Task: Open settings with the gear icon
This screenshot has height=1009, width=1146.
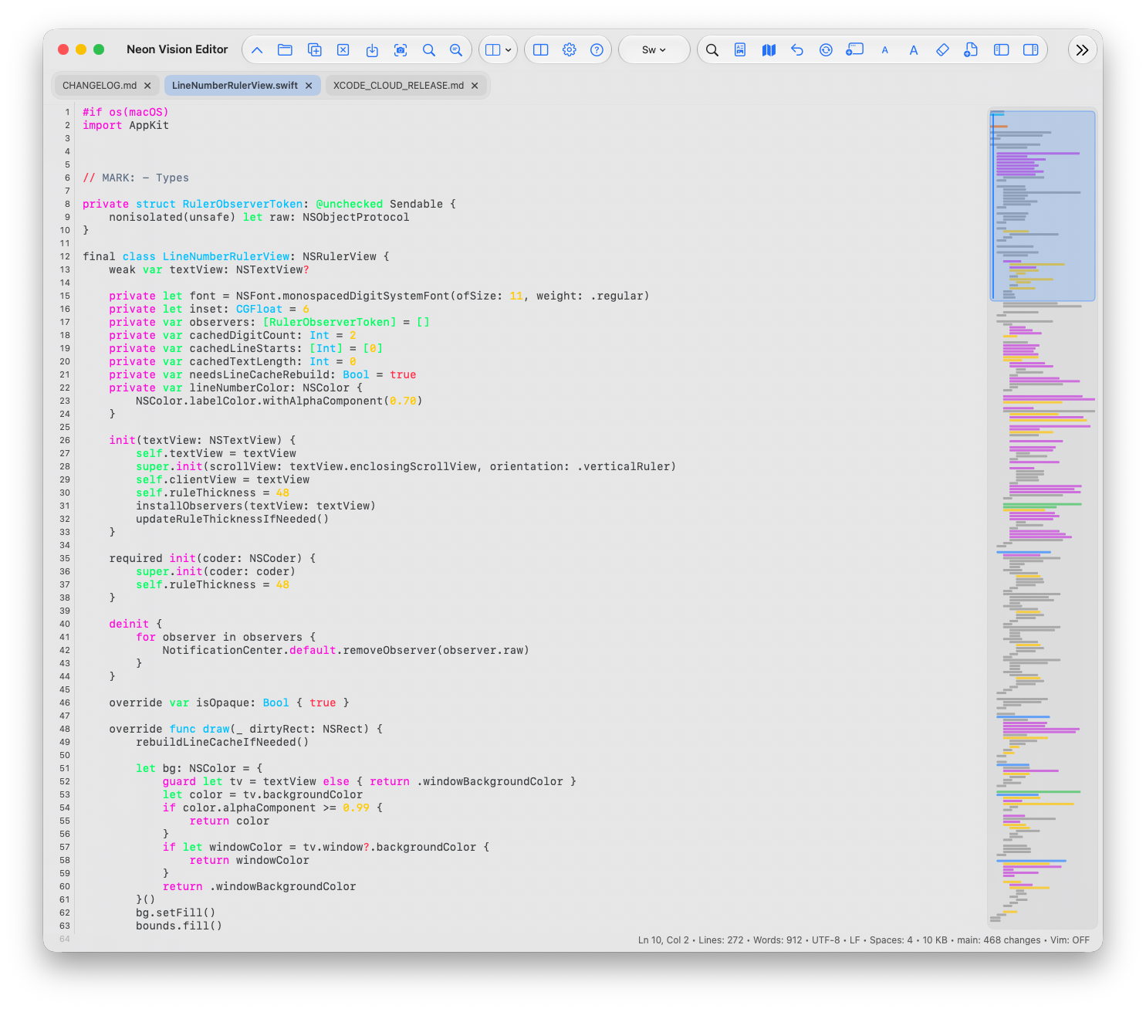Action: coord(570,50)
